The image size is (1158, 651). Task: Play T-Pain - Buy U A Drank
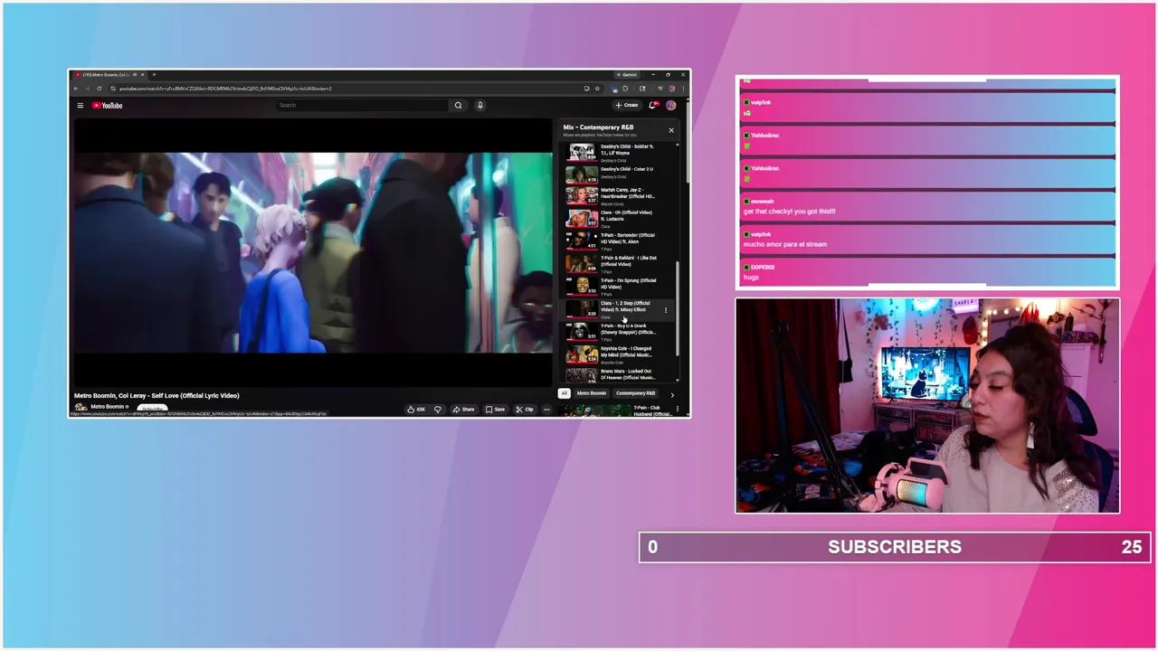(619, 331)
